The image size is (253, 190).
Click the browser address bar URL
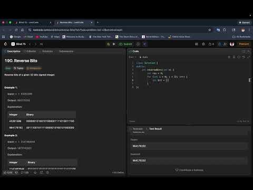(77, 30)
